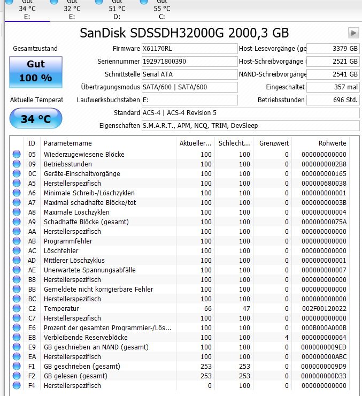Click the Eingeschaltet value 357 mal
This screenshot has width=362, height=396.
(x=333, y=87)
